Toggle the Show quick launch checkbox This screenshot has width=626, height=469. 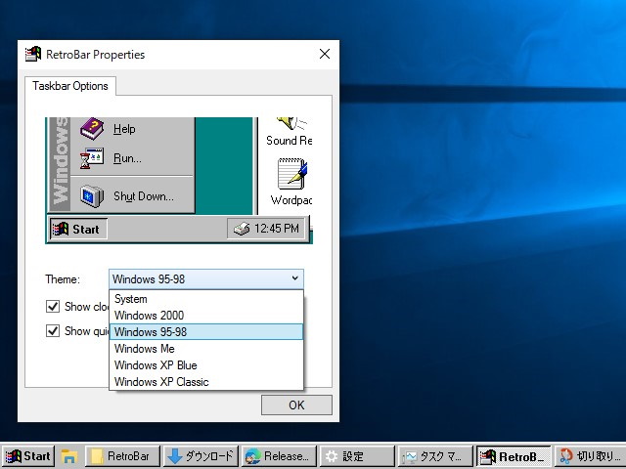pos(53,330)
